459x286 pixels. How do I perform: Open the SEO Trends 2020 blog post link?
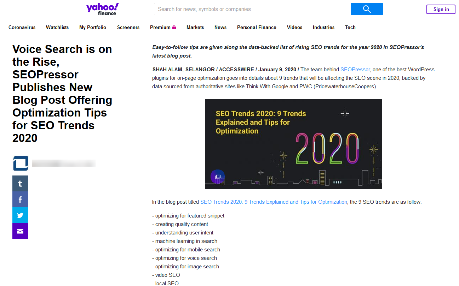click(274, 202)
